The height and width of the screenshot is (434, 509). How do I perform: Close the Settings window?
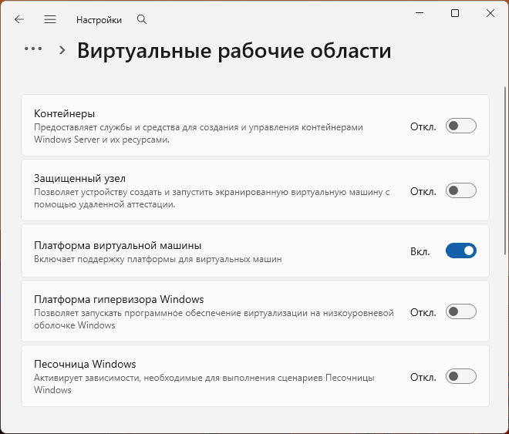click(x=490, y=13)
